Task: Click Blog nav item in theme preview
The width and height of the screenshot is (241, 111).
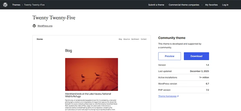Action: [120, 39]
